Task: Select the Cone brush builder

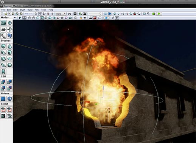Action: [x=9, y=46]
